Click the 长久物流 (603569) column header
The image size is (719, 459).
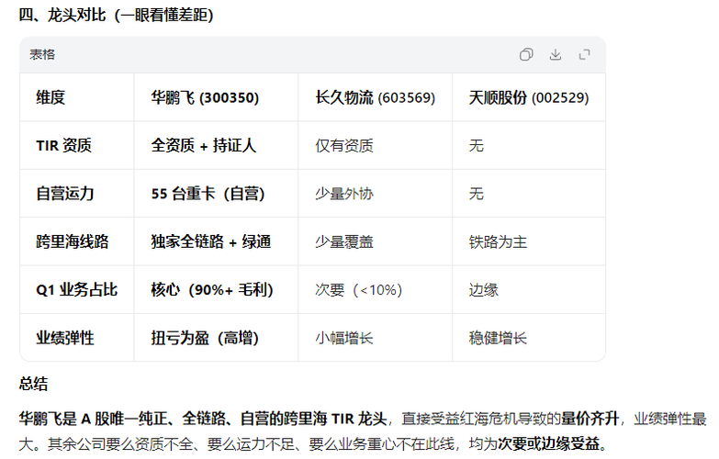375,97
